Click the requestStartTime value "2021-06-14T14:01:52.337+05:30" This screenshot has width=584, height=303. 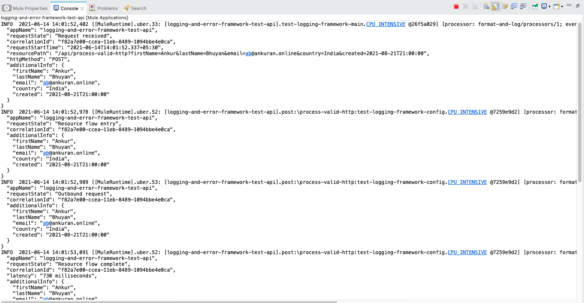(114, 48)
